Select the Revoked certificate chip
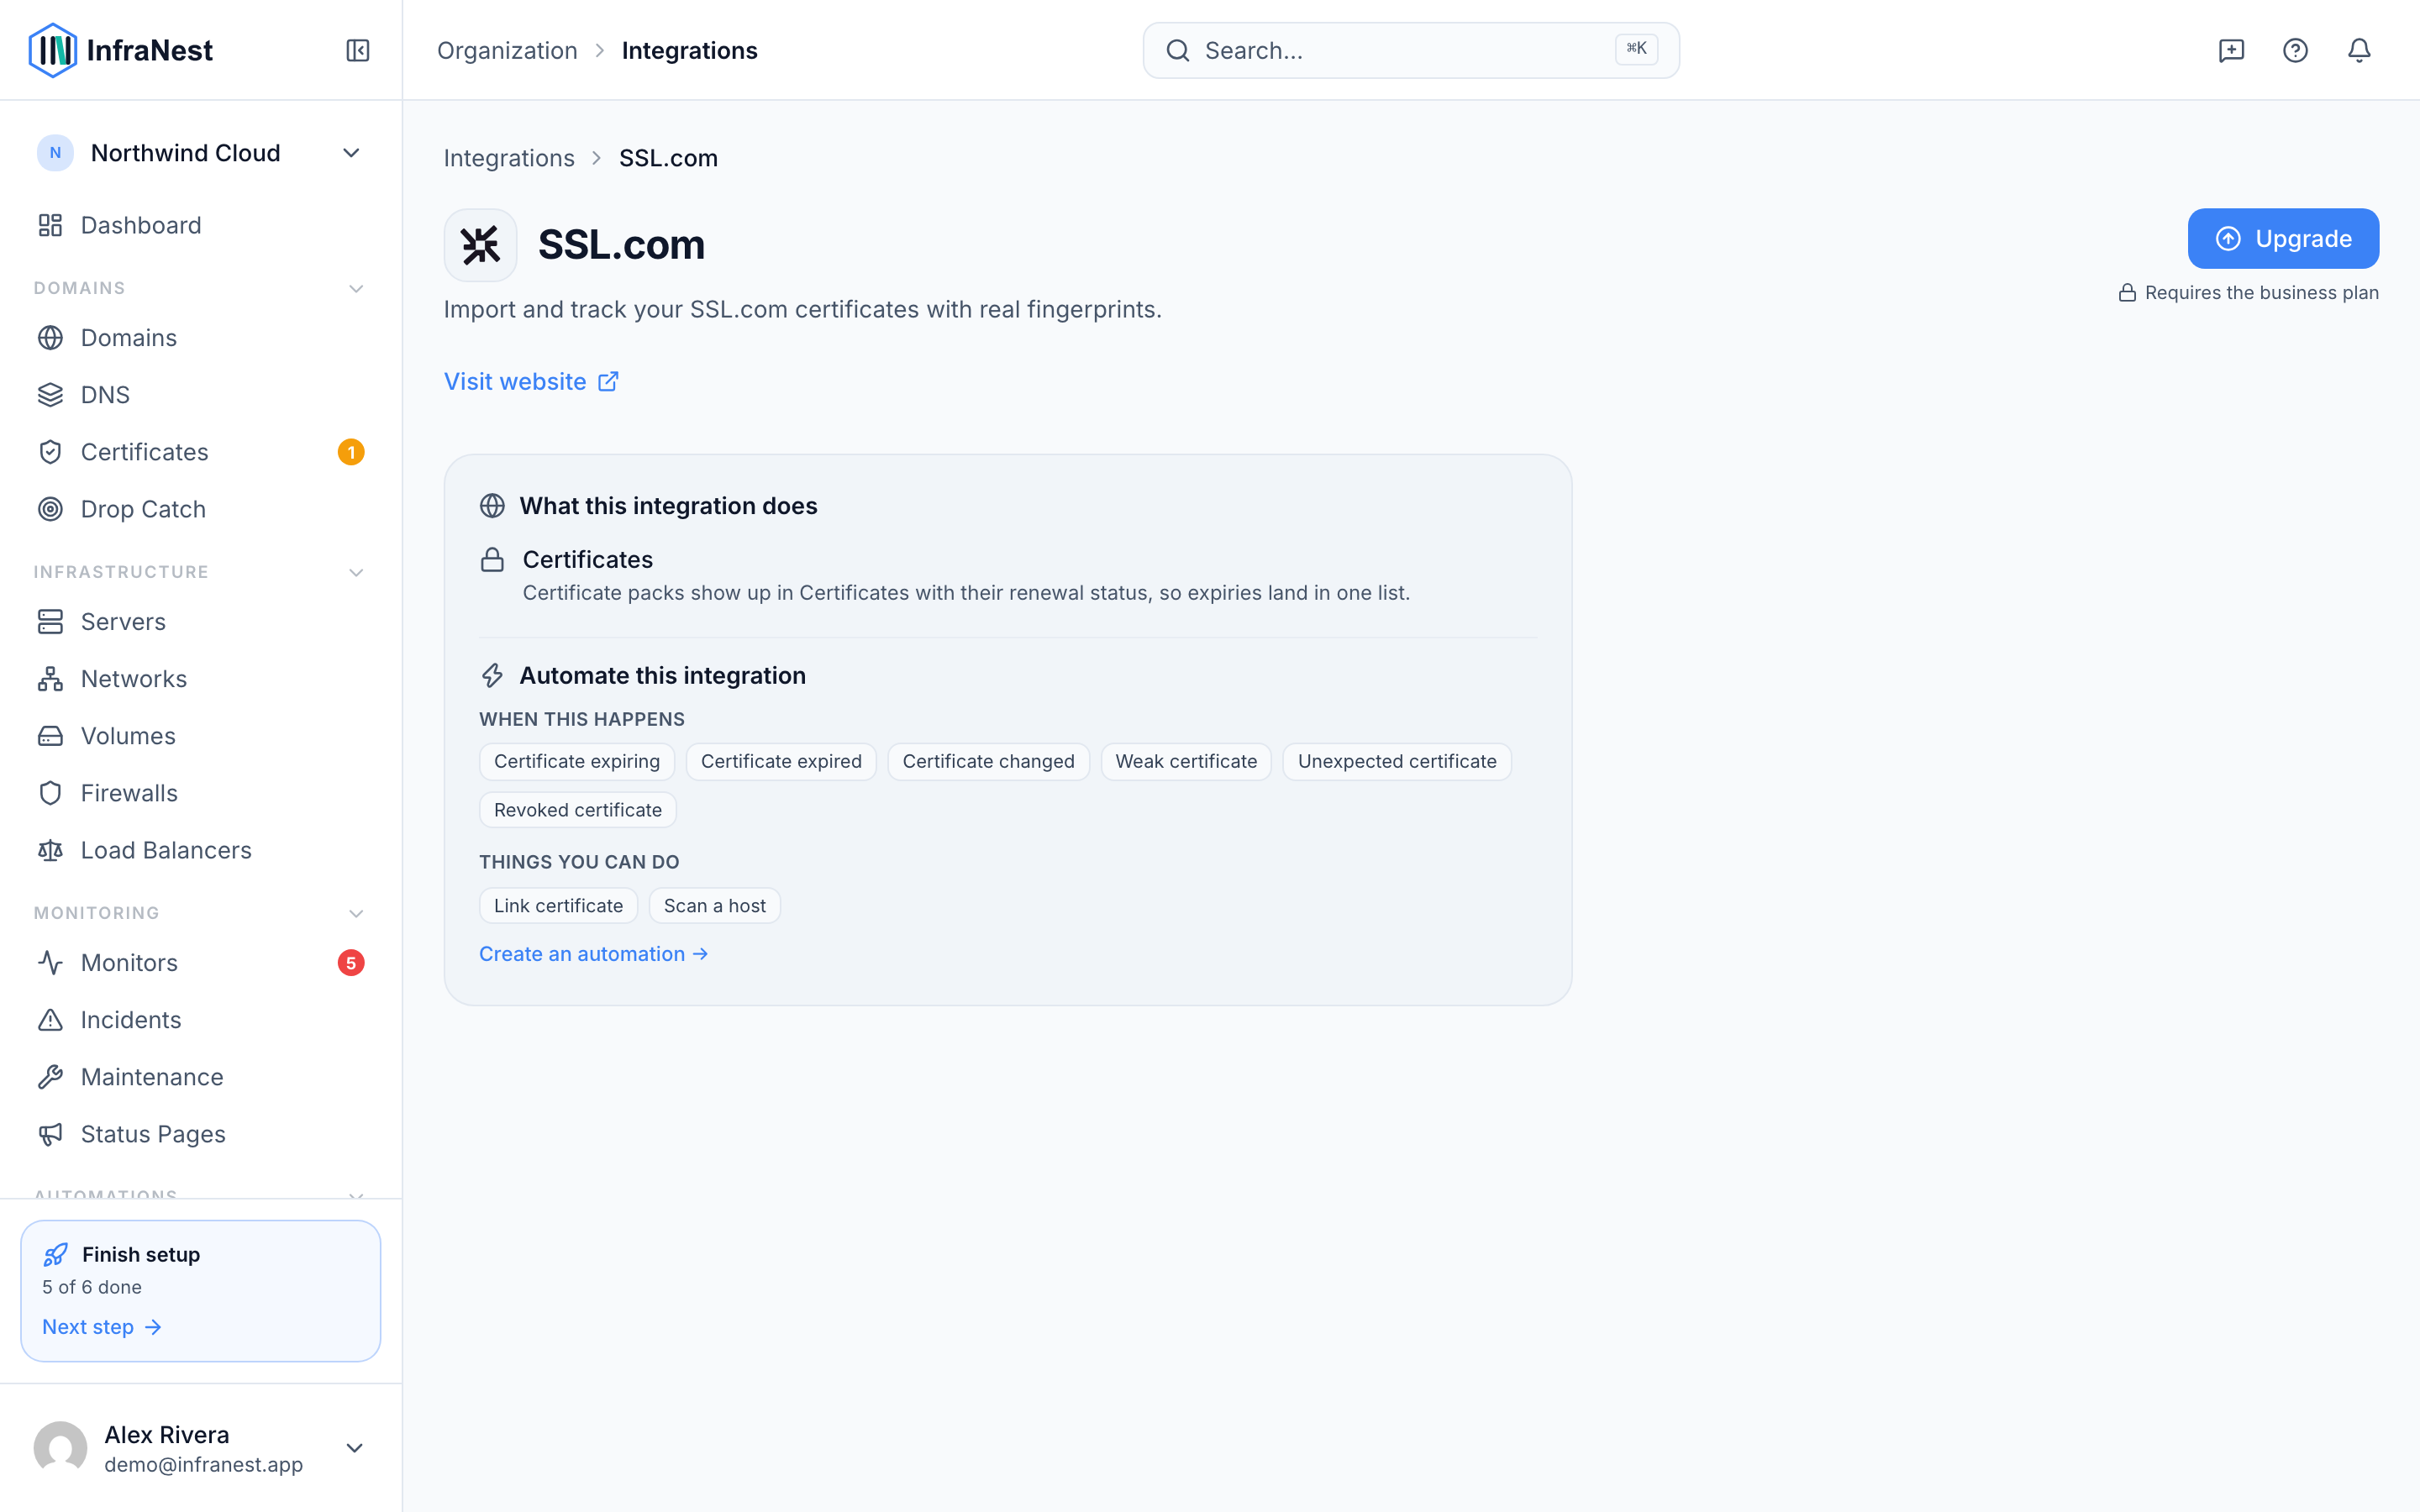2420x1512 pixels. (x=578, y=810)
